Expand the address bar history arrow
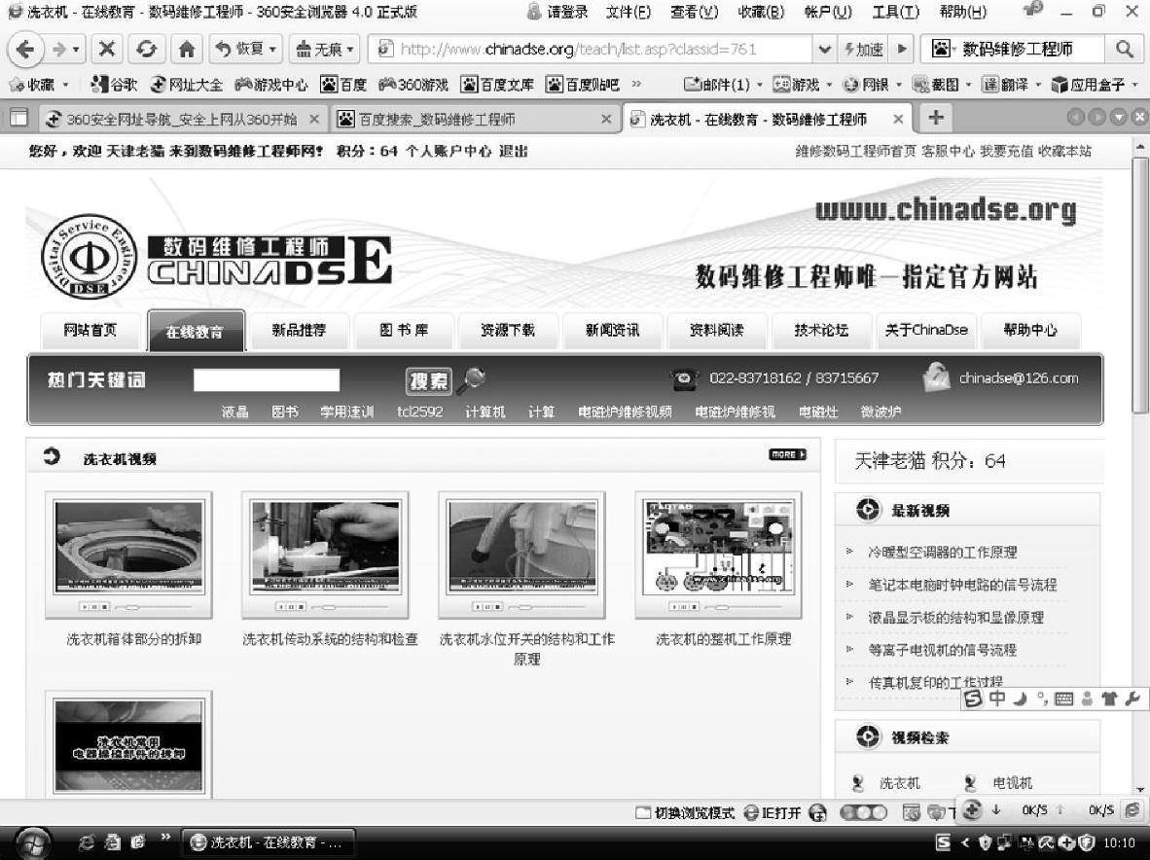Screen dimensions: 1150x860 click(x=824, y=49)
